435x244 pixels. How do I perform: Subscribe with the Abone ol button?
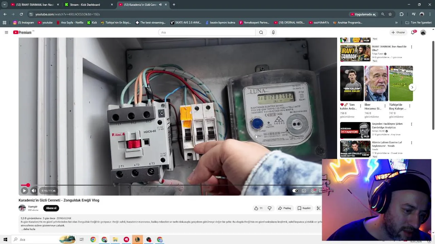click(x=51, y=208)
